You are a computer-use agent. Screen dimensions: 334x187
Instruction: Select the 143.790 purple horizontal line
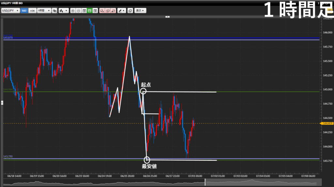click(161, 158)
